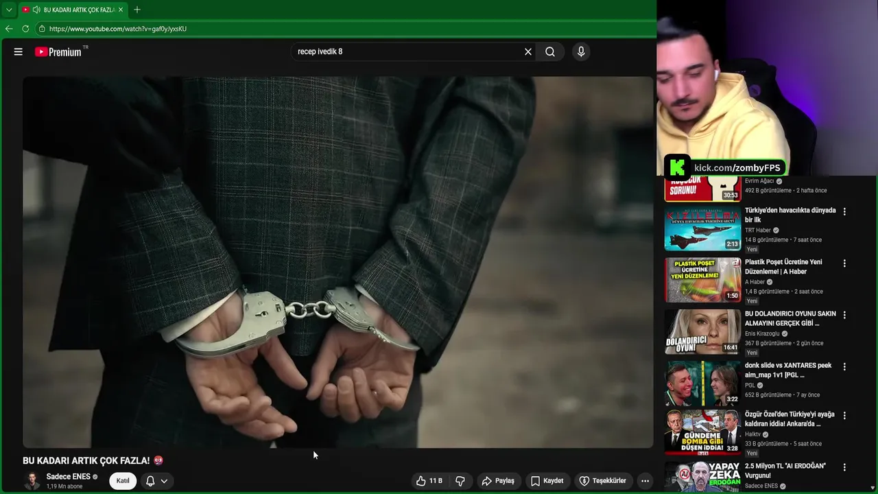
Task: Start voice search with microphone icon
Action: [581, 51]
